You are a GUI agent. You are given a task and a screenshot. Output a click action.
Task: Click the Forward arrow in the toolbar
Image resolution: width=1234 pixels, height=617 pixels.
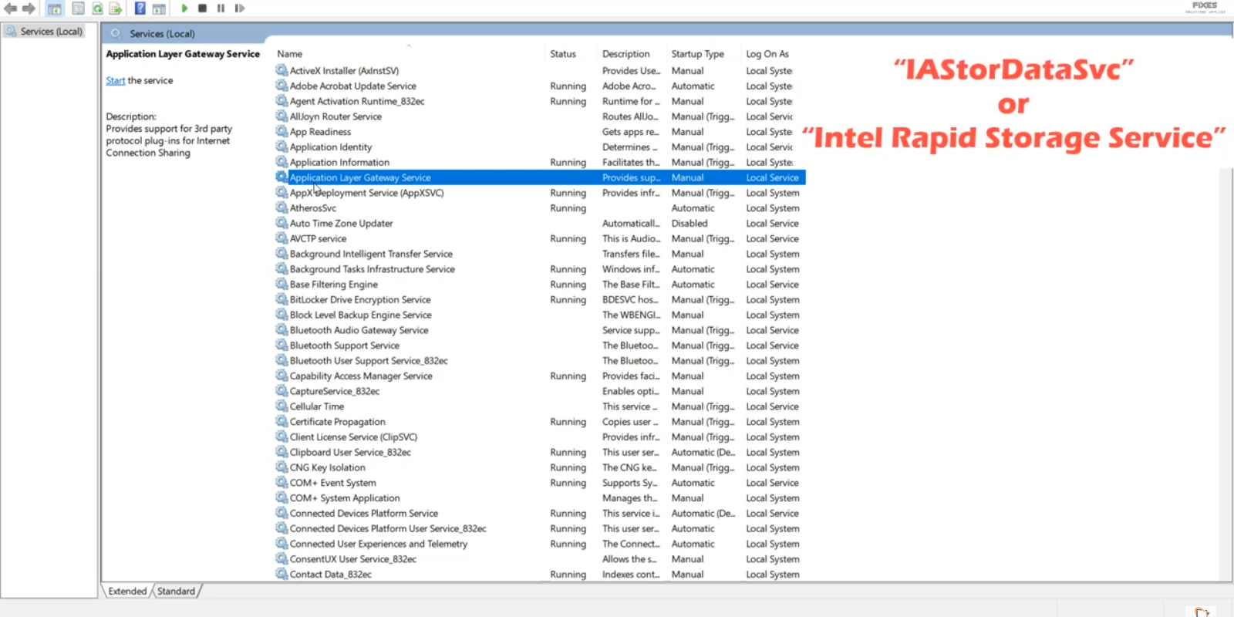pyautogui.click(x=29, y=8)
